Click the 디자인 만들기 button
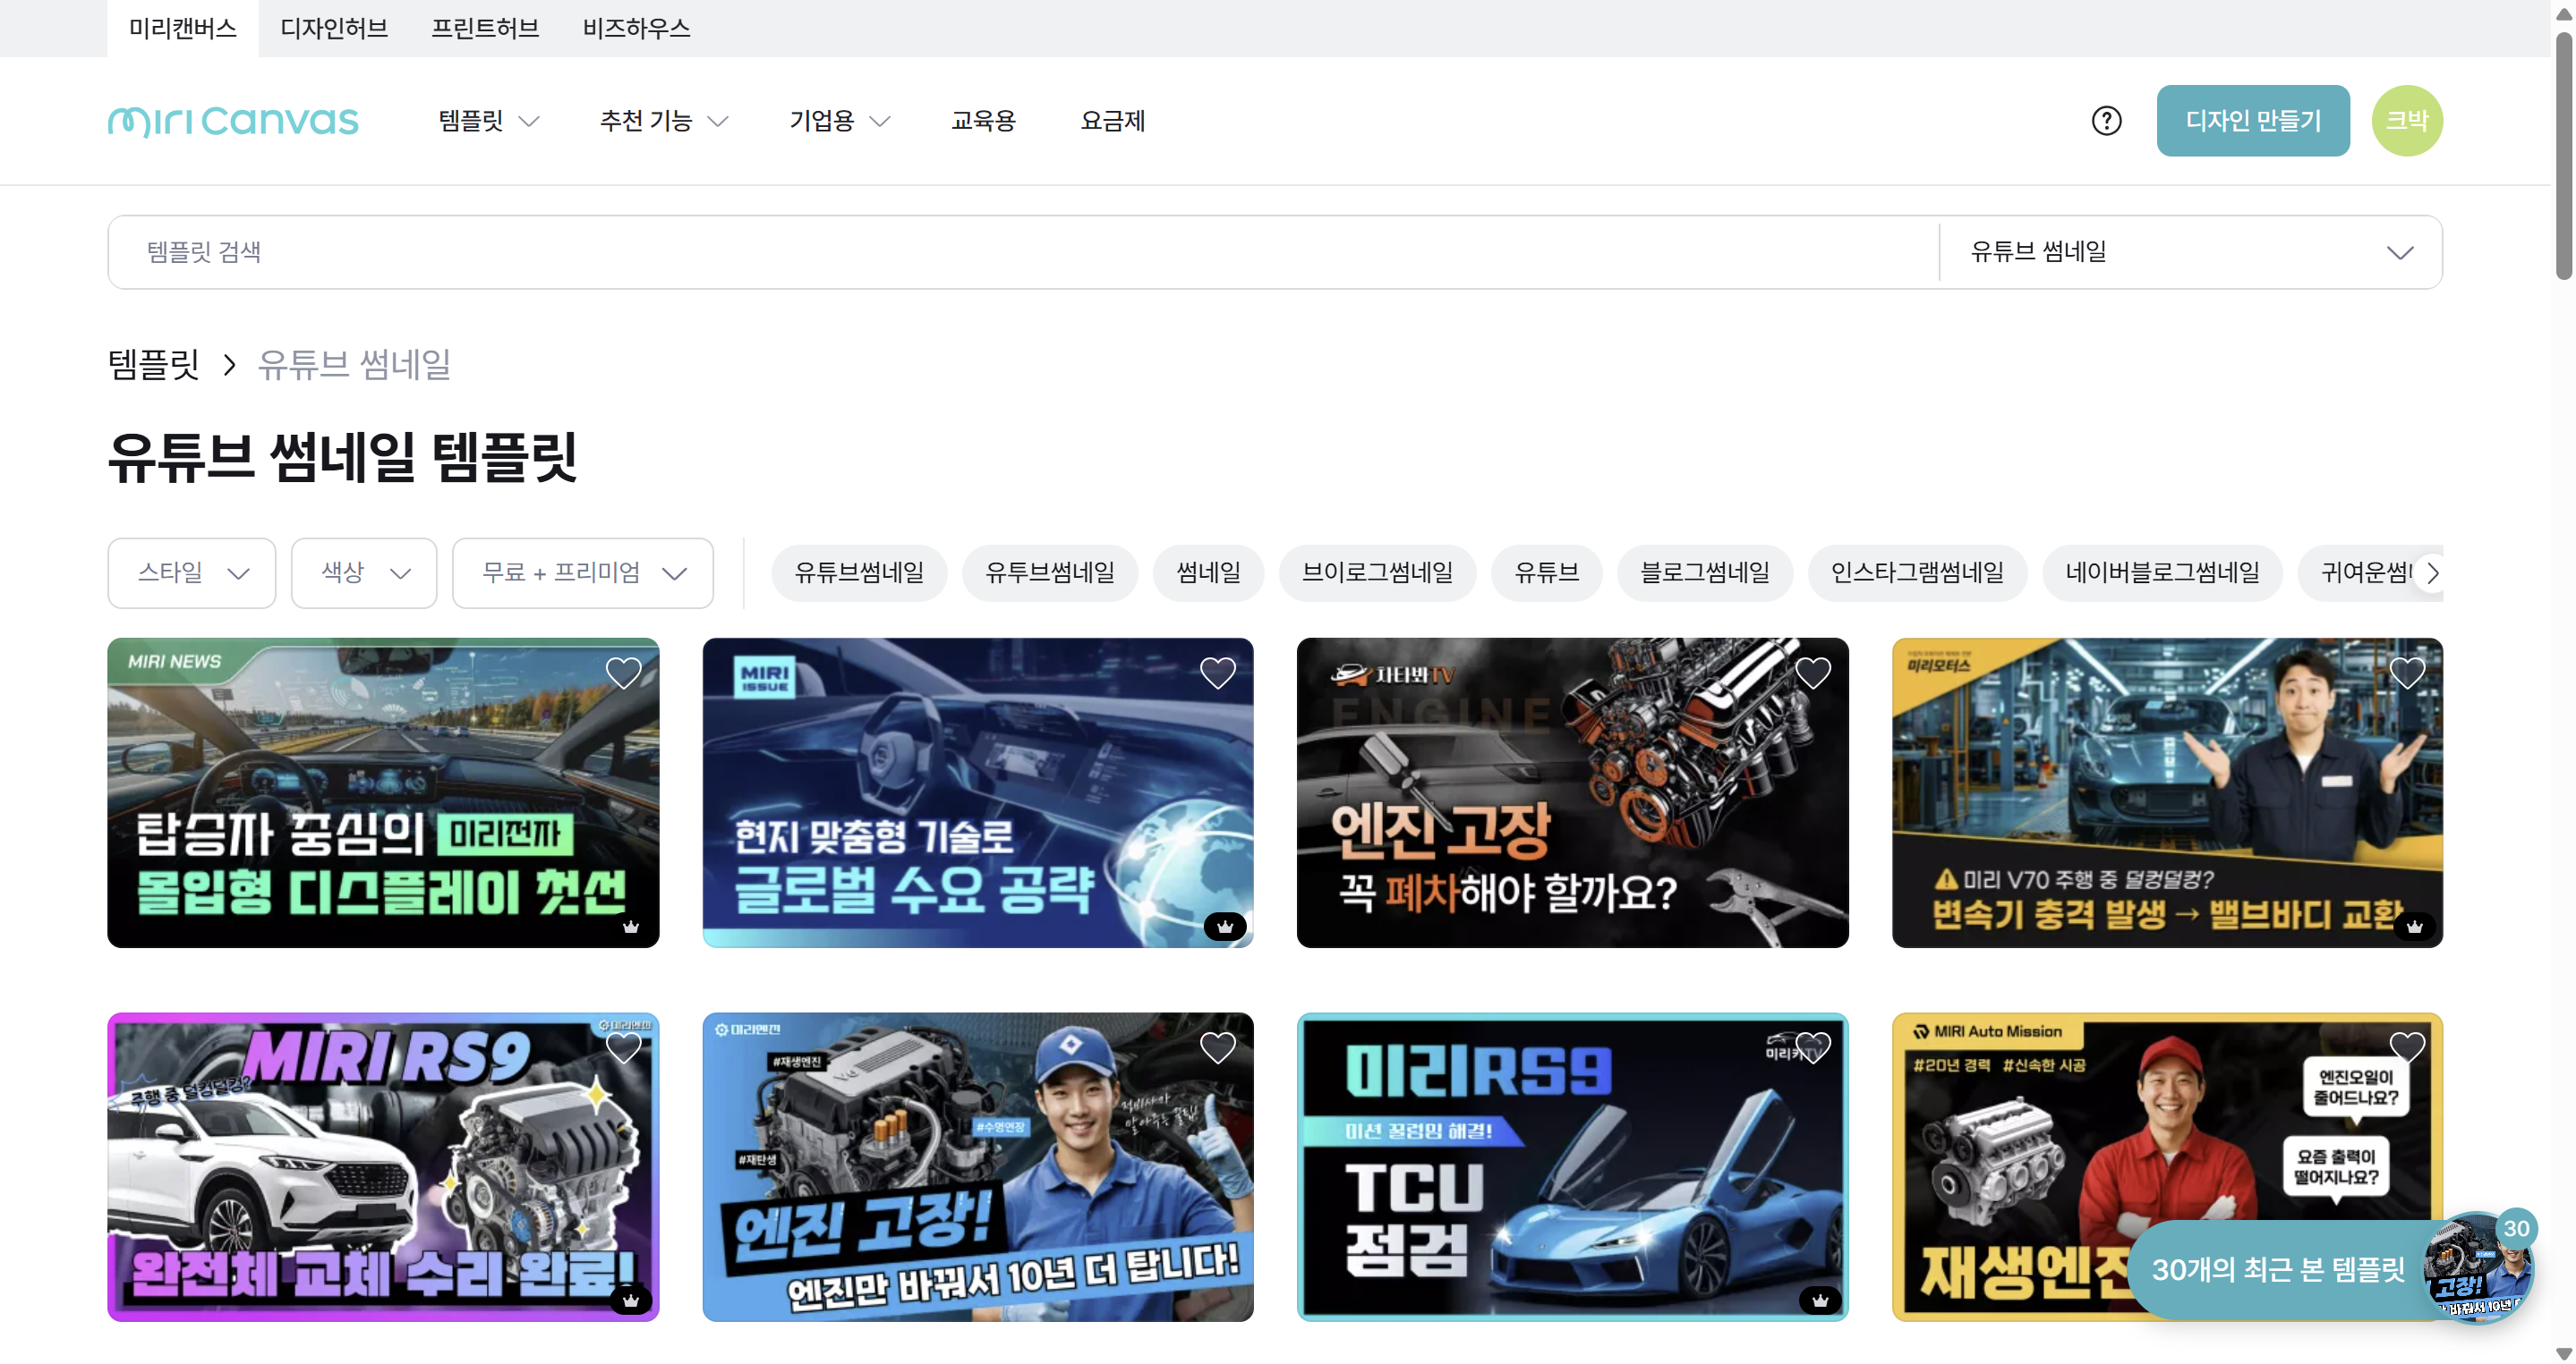Image resolution: width=2576 pixels, height=1364 pixels. pyautogui.click(x=2252, y=121)
